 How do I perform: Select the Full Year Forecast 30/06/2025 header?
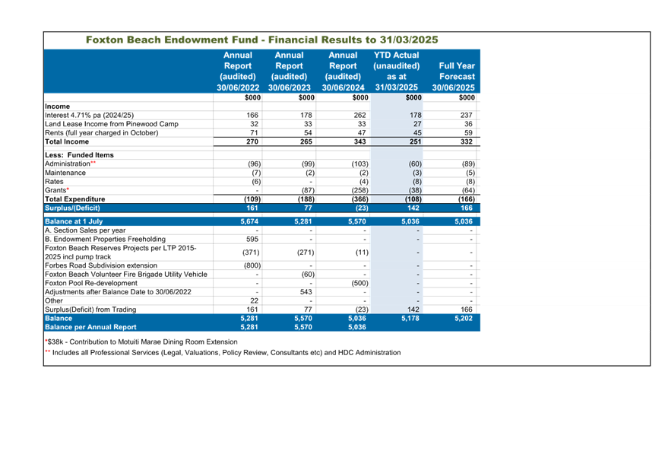pyautogui.click(x=454, y=77)
